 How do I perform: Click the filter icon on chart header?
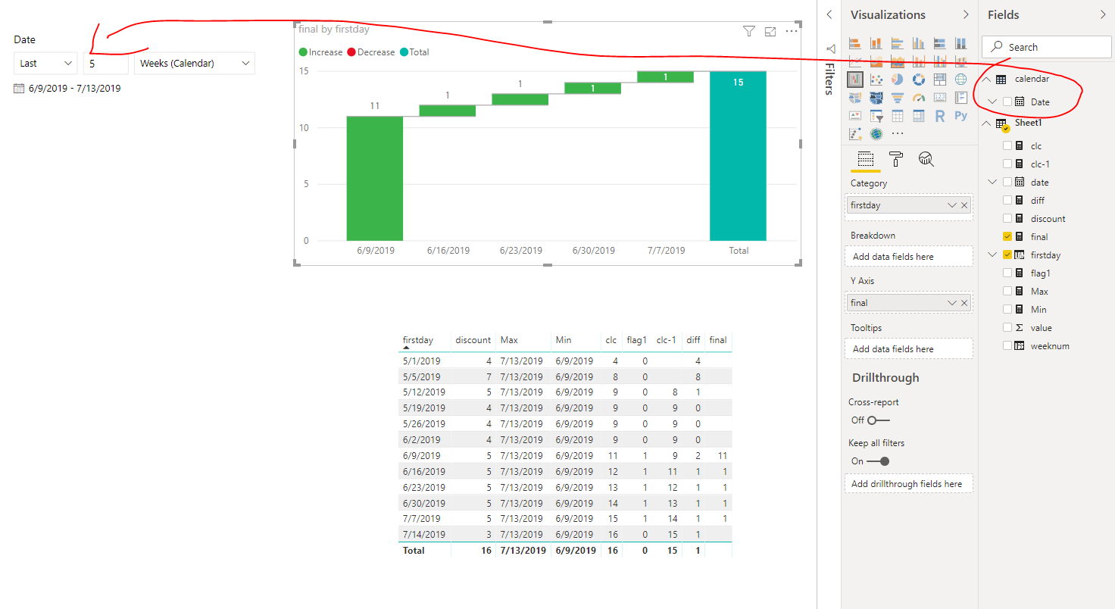749,31
